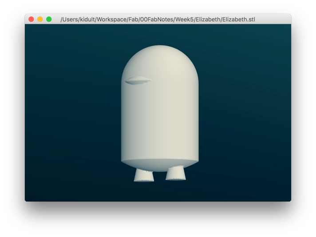Select the capsule-shaped model body
The width and height of the screenshot is (316, 237).
[160, 108]
